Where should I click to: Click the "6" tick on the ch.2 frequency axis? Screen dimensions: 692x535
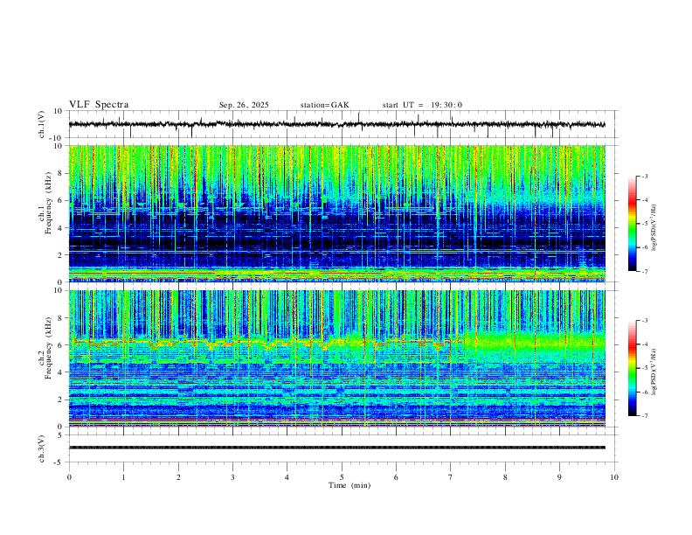(x=61, y=345)
